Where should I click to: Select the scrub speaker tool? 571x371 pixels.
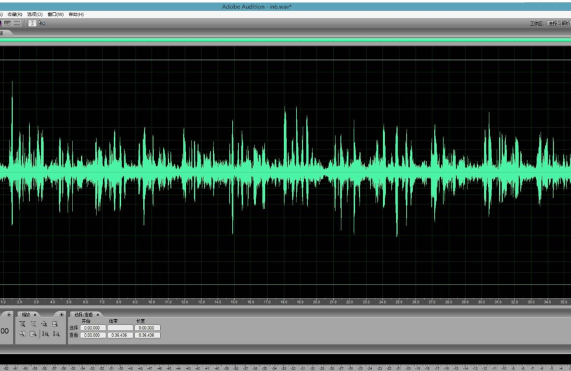(x=42, y=23)
